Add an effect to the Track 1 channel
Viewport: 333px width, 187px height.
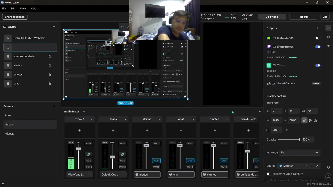point(80,130)
